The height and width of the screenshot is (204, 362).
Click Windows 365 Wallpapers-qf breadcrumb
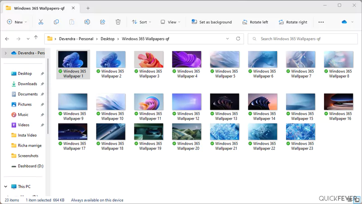[x=145, y=39]
